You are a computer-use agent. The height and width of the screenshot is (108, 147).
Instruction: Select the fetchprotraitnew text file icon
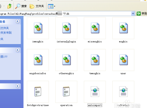[x=38, y=92]
